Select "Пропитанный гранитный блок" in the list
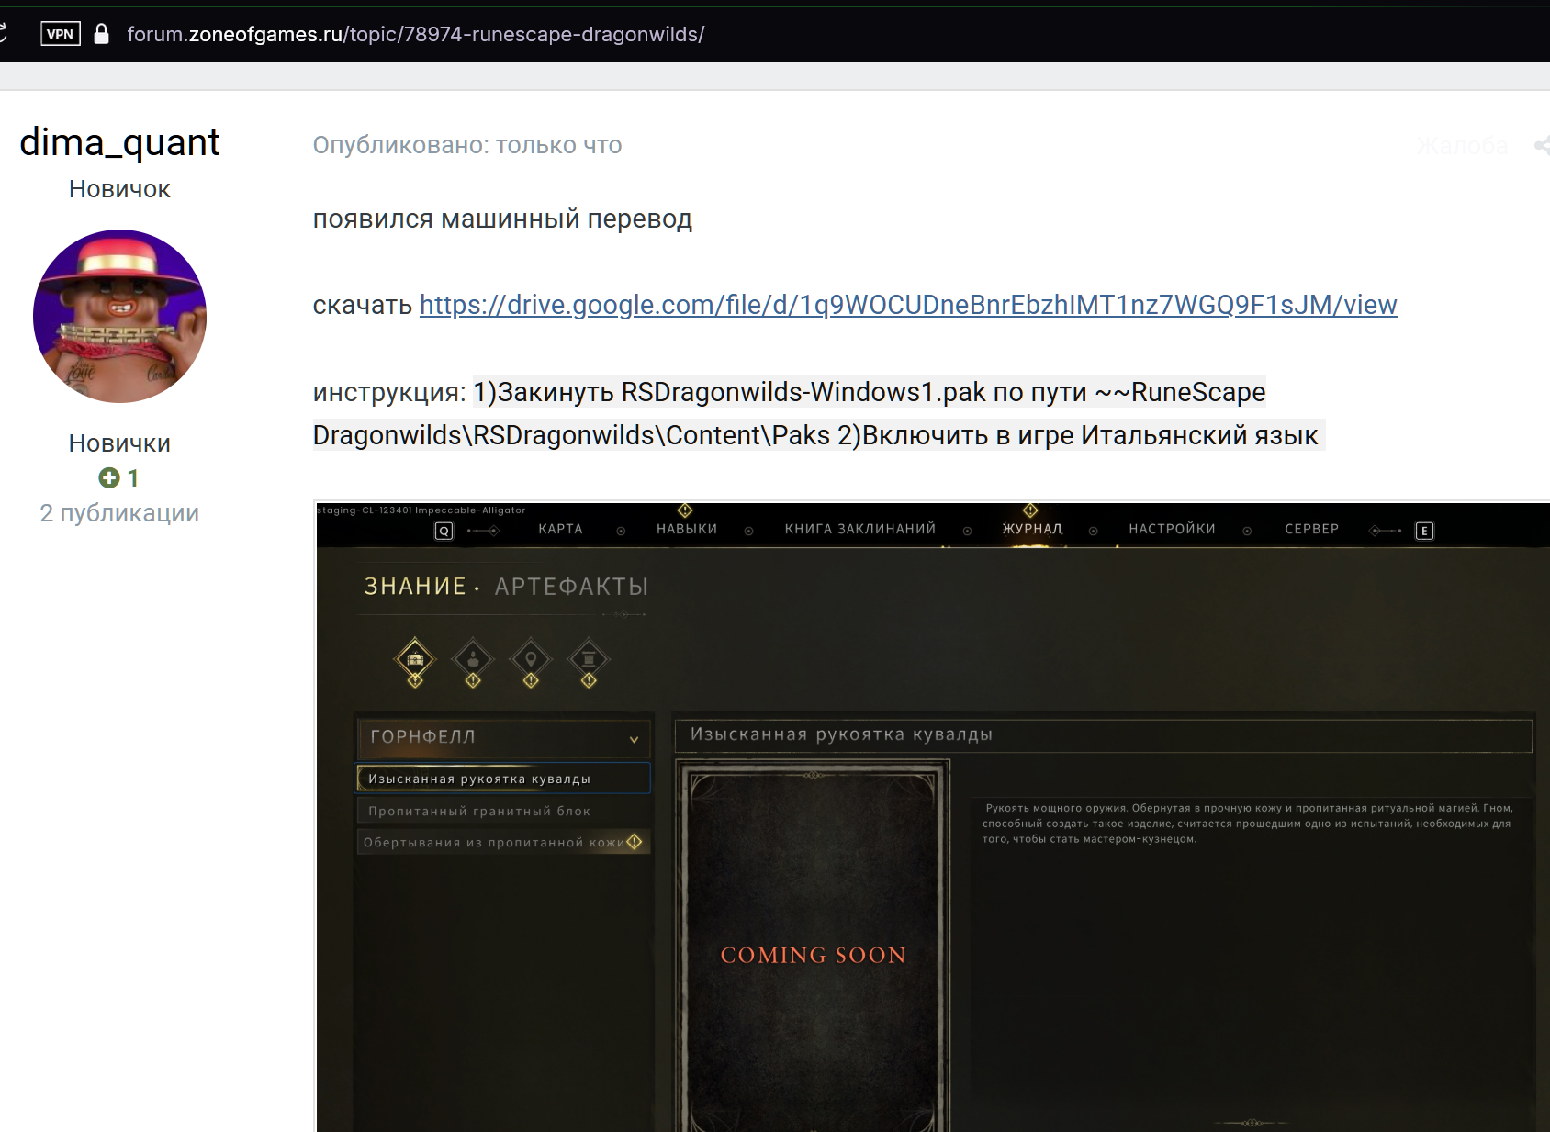Screen dimensions: 1550x1132 coord(503,811)
